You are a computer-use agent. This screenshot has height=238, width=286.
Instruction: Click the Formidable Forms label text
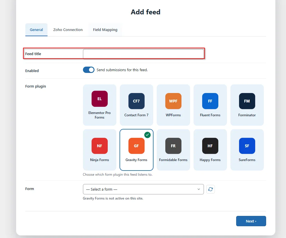tap(173, 160)
